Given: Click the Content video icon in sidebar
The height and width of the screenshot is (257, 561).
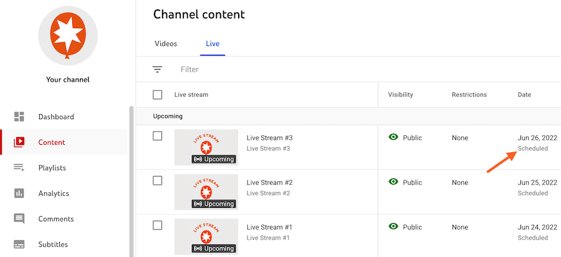Looking at the screenshot, I should click(x=19, y=142).
